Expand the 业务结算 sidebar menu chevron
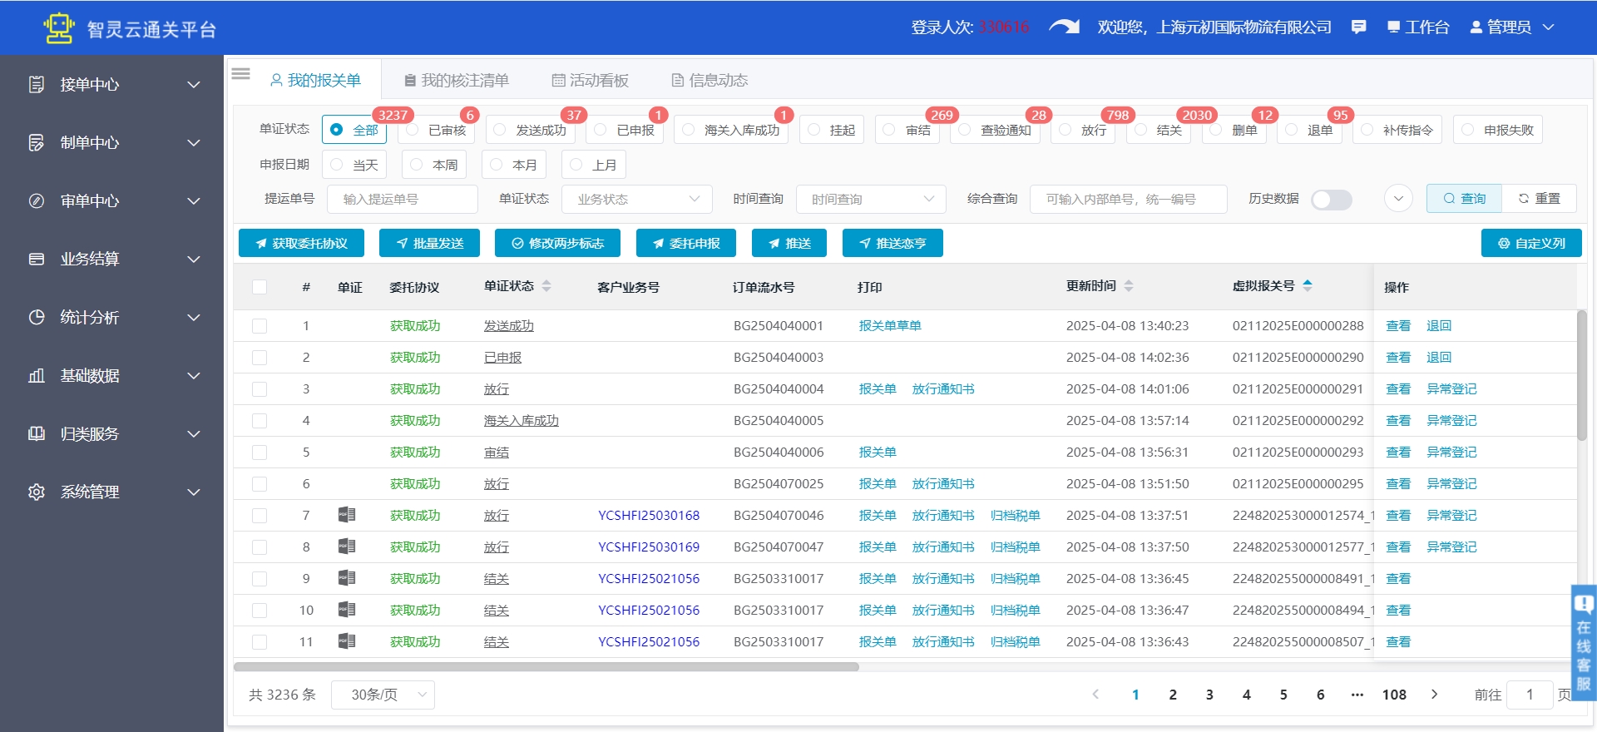 click(x=194, y=259)
